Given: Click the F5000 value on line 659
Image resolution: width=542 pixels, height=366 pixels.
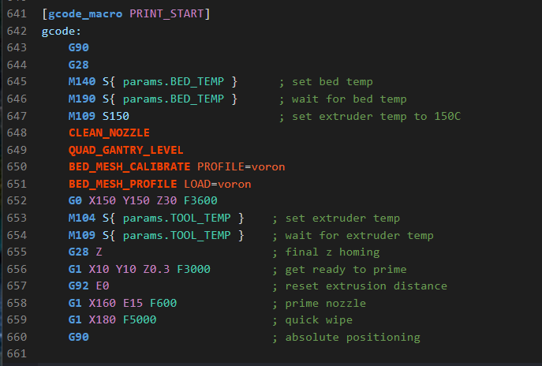Looking at the screenshot, I should coord(140,319).
